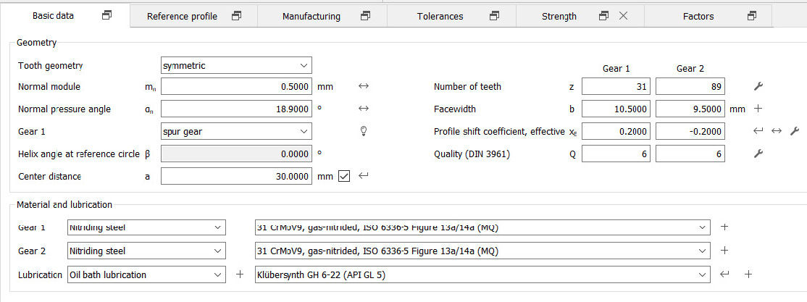The width and height of the screenshot is (807, 302).
Task: Open wrench settings for Number of teeth
Action: pyautogui.click(x=758, y=86)
